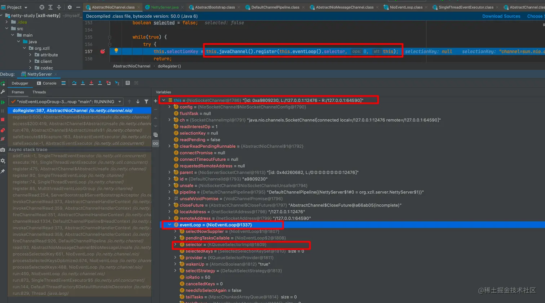Click the yellow lightbulb intention icon
This screenshot has width=545, height=303.
click(x=116, y=51)
